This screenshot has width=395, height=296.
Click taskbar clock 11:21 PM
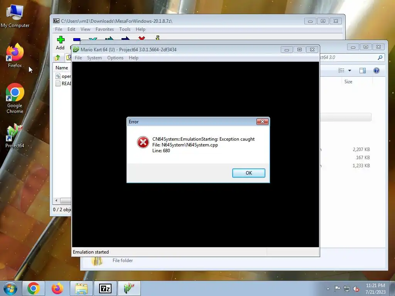(375, 286)
